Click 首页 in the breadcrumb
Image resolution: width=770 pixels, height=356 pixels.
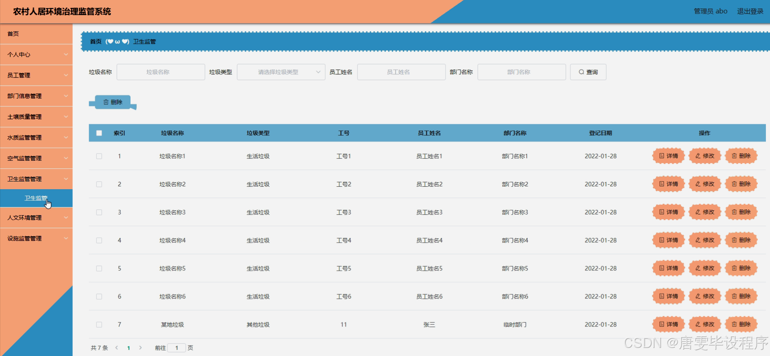96,41
